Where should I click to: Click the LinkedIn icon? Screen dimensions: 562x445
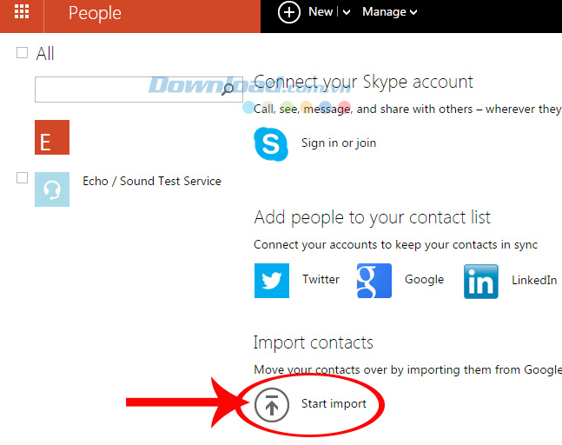480,281
